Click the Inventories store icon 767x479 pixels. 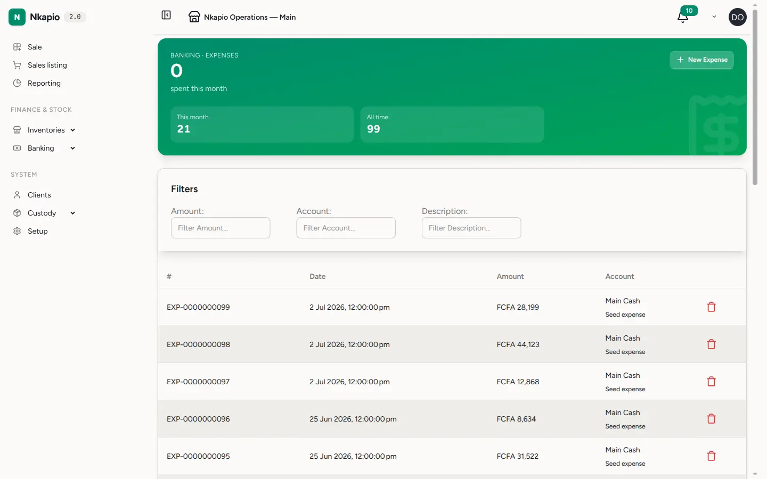point(17,130)
